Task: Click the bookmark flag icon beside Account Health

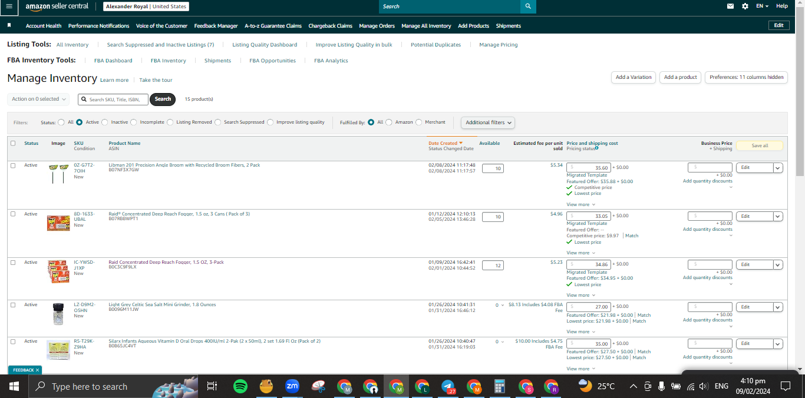Action: tap(9, 26)
